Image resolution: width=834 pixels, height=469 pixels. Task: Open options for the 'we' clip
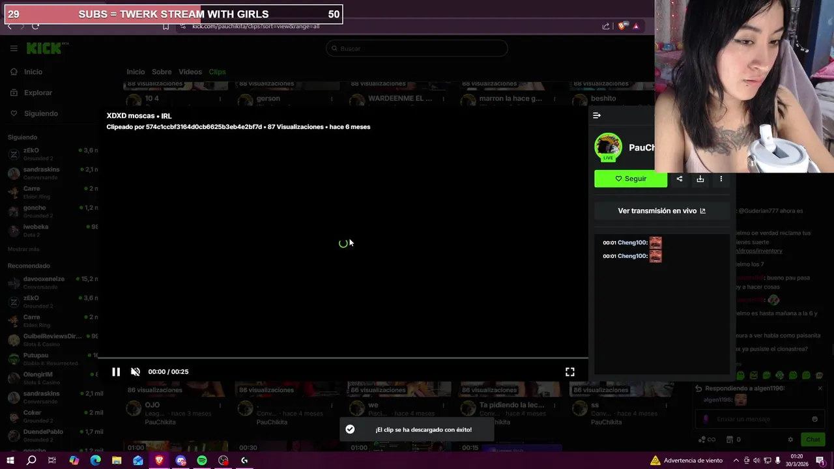click(x=443, y=405)
